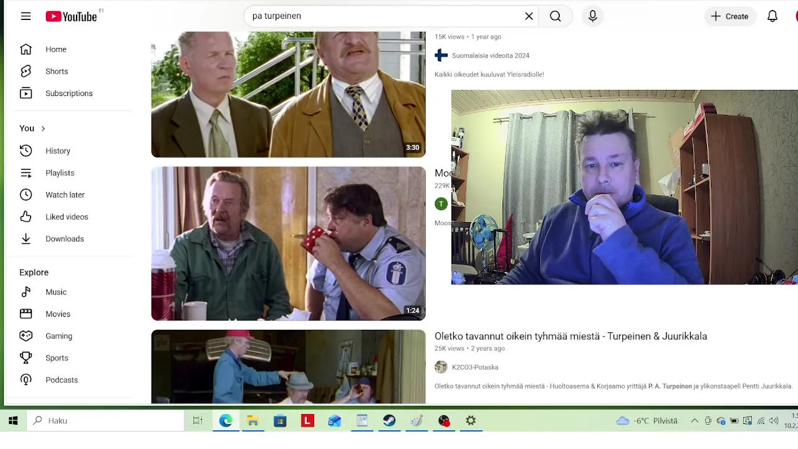Screen dimensions: 798x449
Task: Go to the YouTube logo home
Action: (71, 16)
